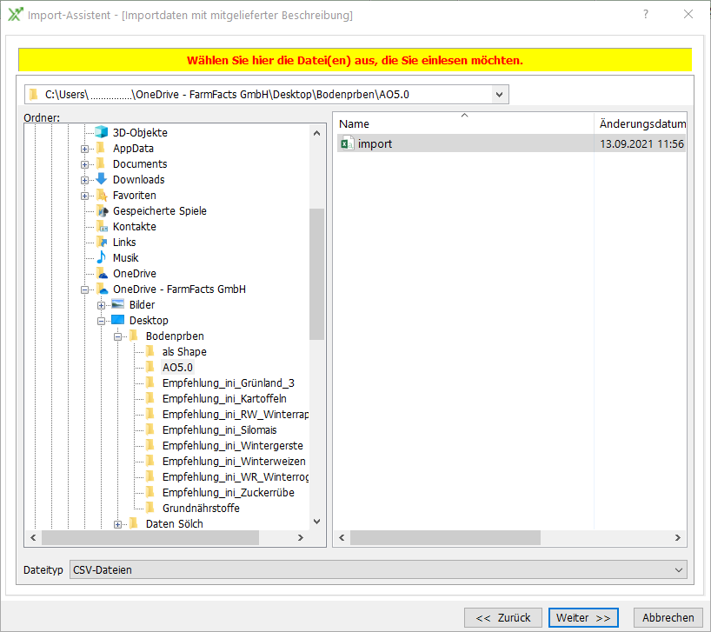711x632 pixels.
Task: Click the folder tree vertical scrollbar
Action: click(x=316, y=274)
